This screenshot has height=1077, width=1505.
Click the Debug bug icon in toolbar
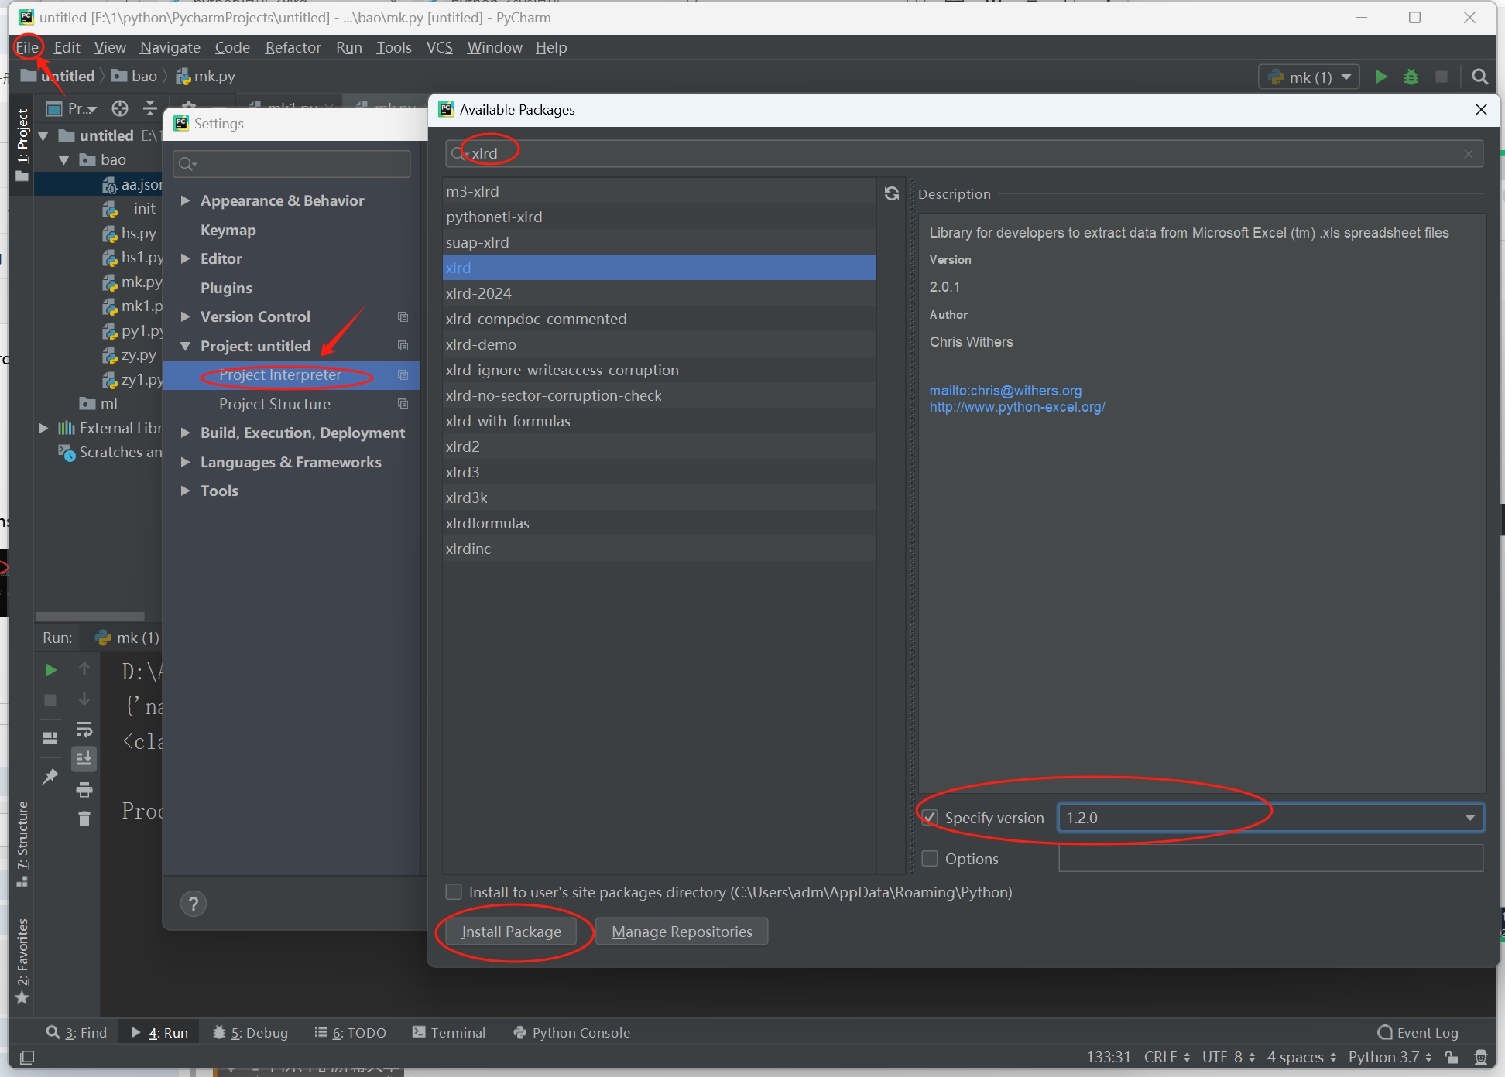pos(1411,77)
